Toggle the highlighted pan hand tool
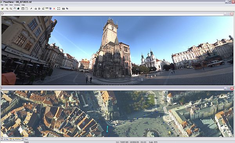The image size is (235, 143). click(x=14, y=9)
